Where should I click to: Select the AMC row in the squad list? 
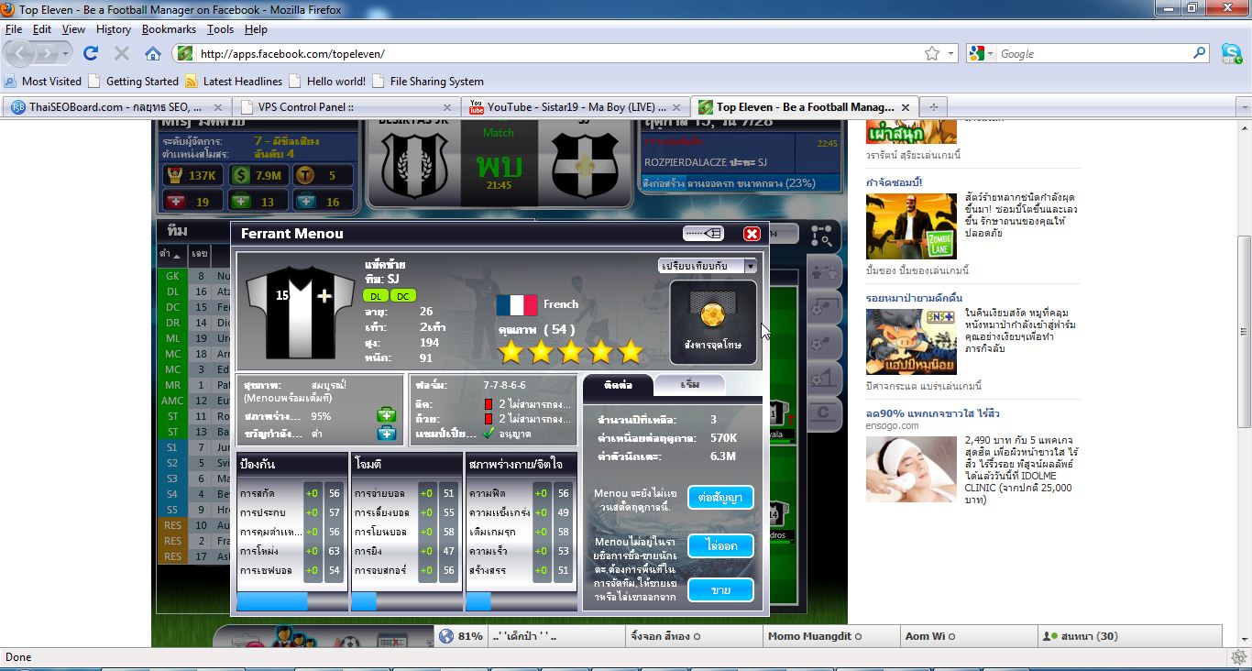[x=195, y=401]
